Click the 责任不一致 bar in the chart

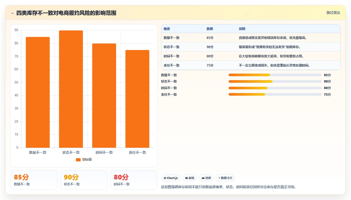[137, 99]
